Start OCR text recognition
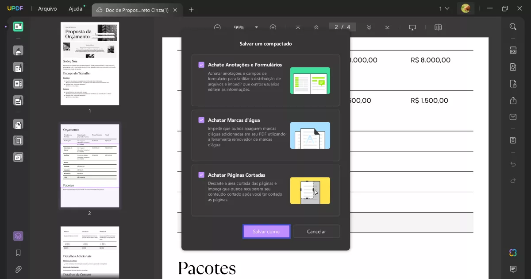531x279 pixels. tap(512, 50)
